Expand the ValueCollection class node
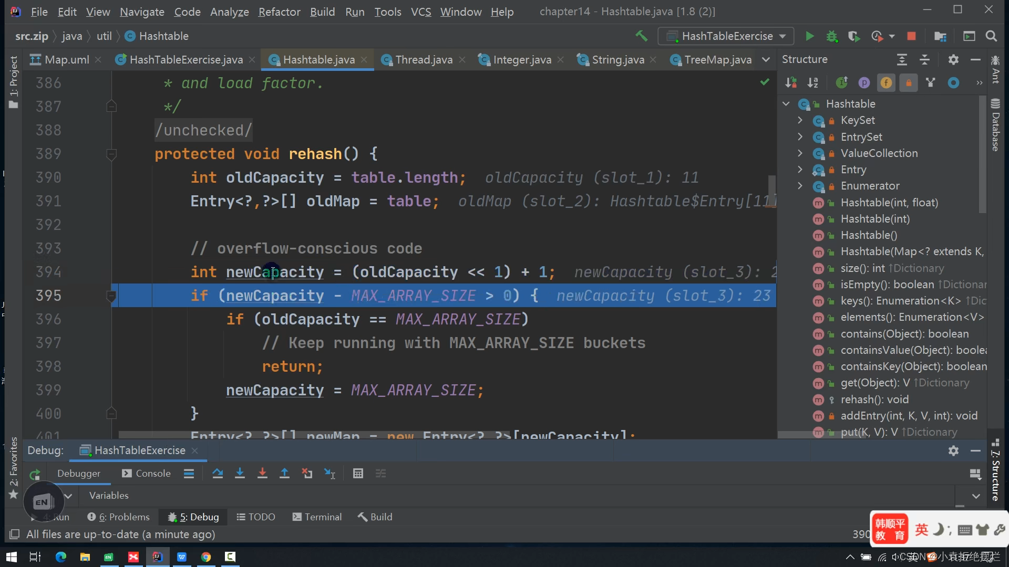 pos(800,153)
